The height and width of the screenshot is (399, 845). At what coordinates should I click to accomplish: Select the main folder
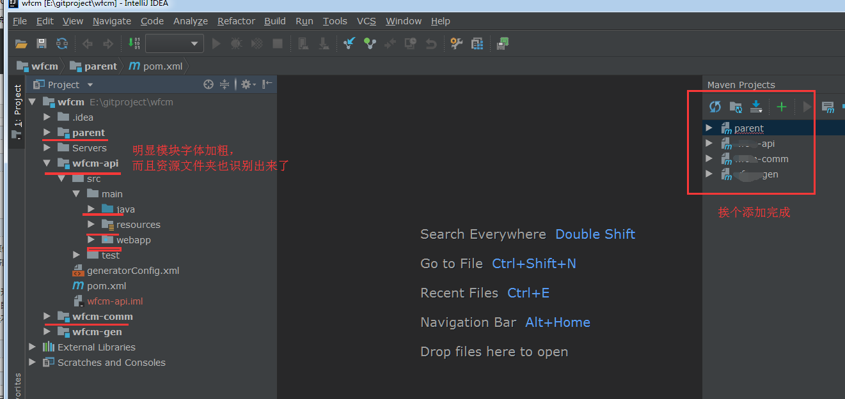[x=112, y=194]
